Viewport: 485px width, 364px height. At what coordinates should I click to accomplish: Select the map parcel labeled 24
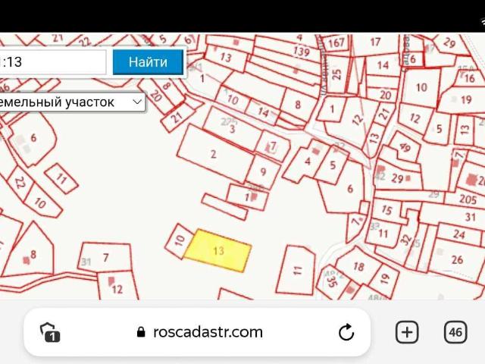[458, 235]
